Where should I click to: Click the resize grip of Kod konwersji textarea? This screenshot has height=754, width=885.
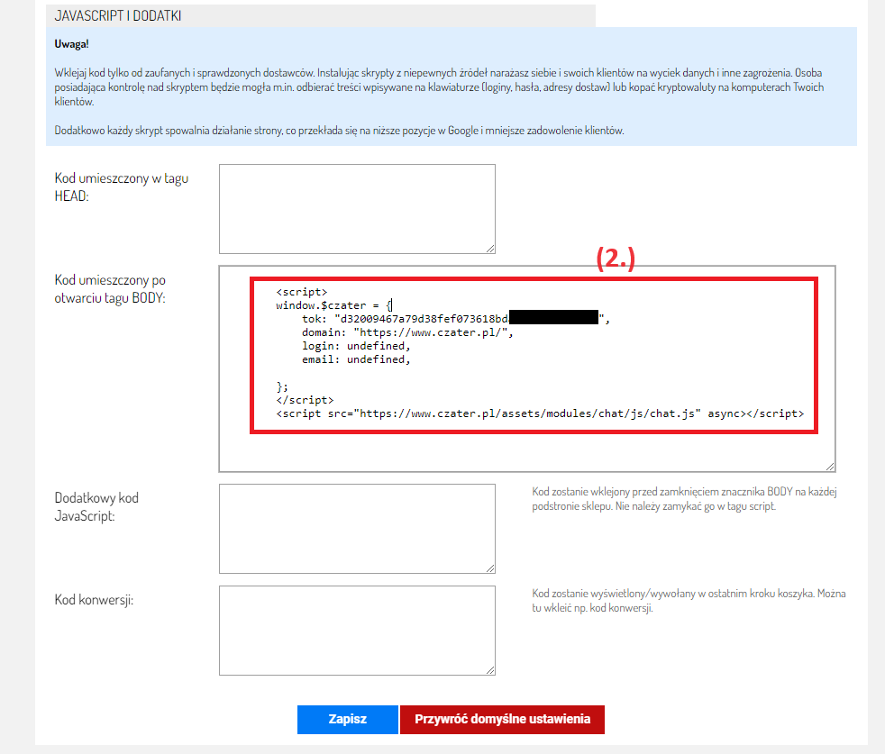pos(490,670)
